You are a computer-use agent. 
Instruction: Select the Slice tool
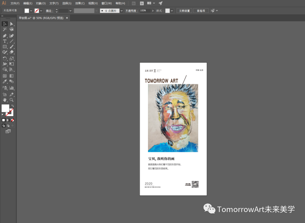[x=12, y=94]
